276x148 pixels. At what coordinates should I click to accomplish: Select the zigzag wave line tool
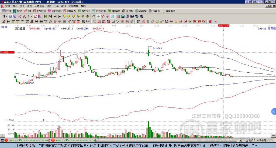click(118, 22)
